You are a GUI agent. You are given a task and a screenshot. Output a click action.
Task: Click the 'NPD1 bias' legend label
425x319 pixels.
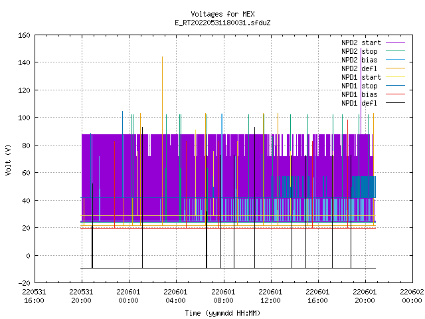point(359,94)
